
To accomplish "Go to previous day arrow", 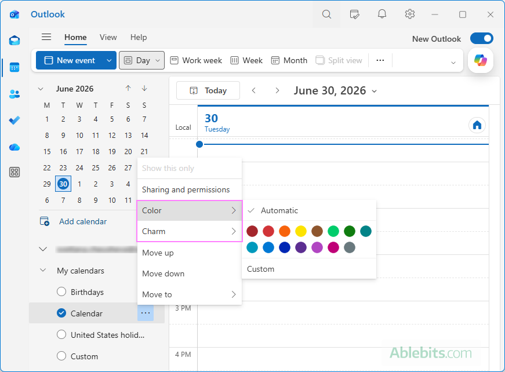I will pyautogui.click(x=254, y=90).
